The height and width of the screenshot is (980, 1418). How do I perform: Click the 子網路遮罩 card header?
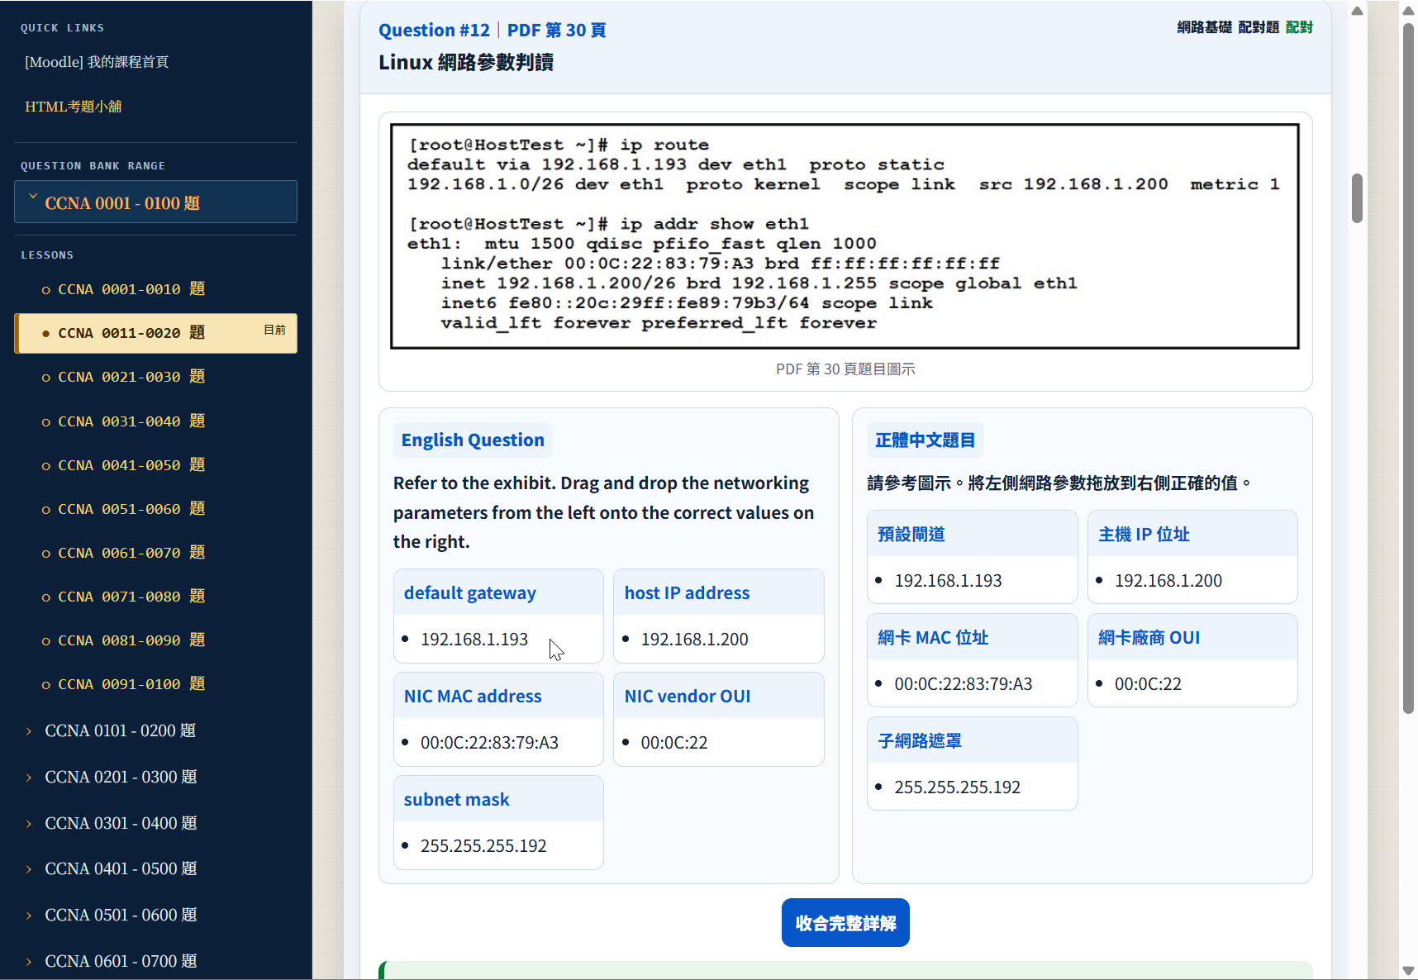click(972, 740)
